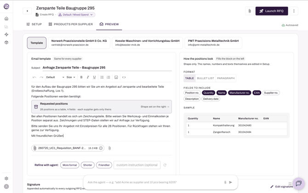Switch to the SETUP tab
This screenshot has height=193, width=308.
point(34,24)
